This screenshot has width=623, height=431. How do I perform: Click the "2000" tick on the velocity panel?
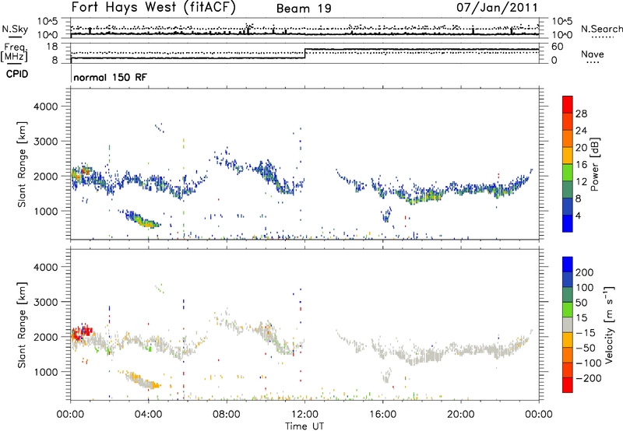pos(45,337)
